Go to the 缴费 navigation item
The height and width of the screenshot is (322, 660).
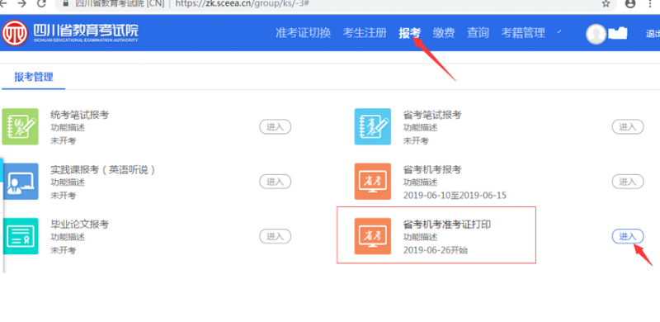444,33
